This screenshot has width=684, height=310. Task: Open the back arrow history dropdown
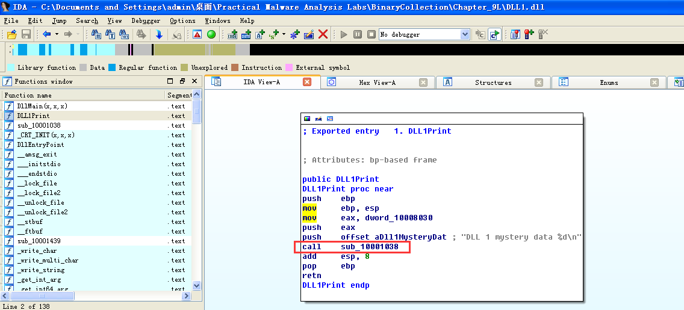tap(57, 34)
